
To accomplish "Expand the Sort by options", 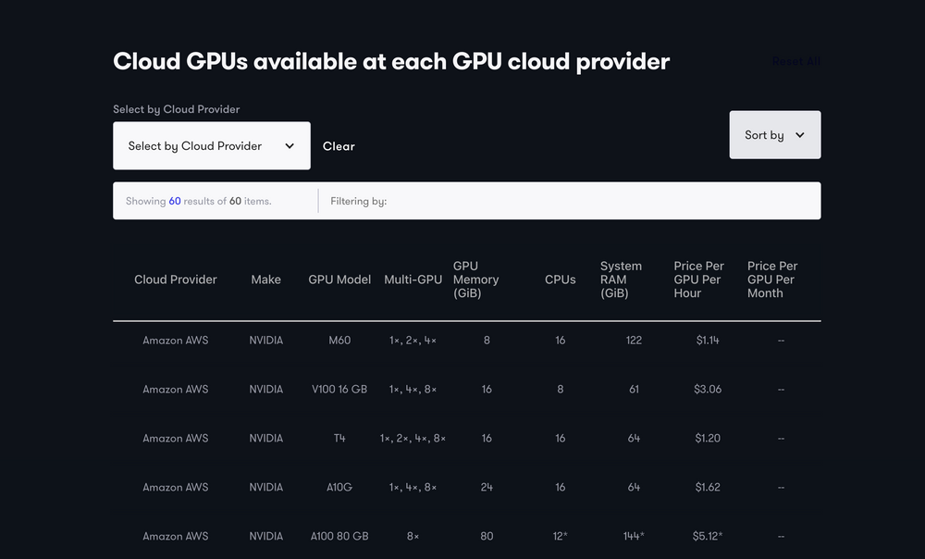I will click(775, 134).
